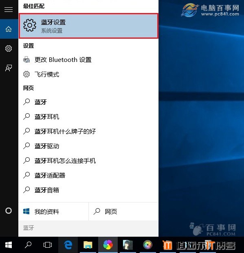Viewport: 244px width, 253px height.
Task: Click the feedback person icon in sidebar
Action: pyautogui.click(x=9, y=68)
